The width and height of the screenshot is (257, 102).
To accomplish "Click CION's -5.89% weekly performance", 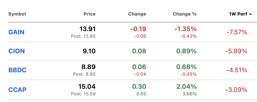I will tap(236, 51).
